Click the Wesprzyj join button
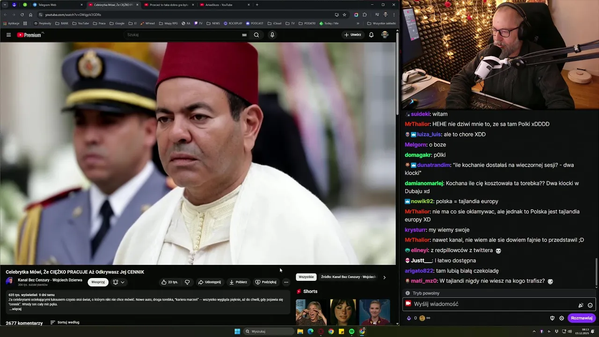The width and height of the screenshot is (599, 337). pos(98,282)
